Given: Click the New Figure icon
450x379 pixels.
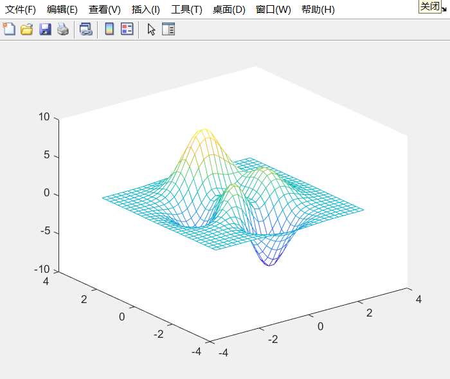Looking at the screenshot, I should [x=9, y=30].
